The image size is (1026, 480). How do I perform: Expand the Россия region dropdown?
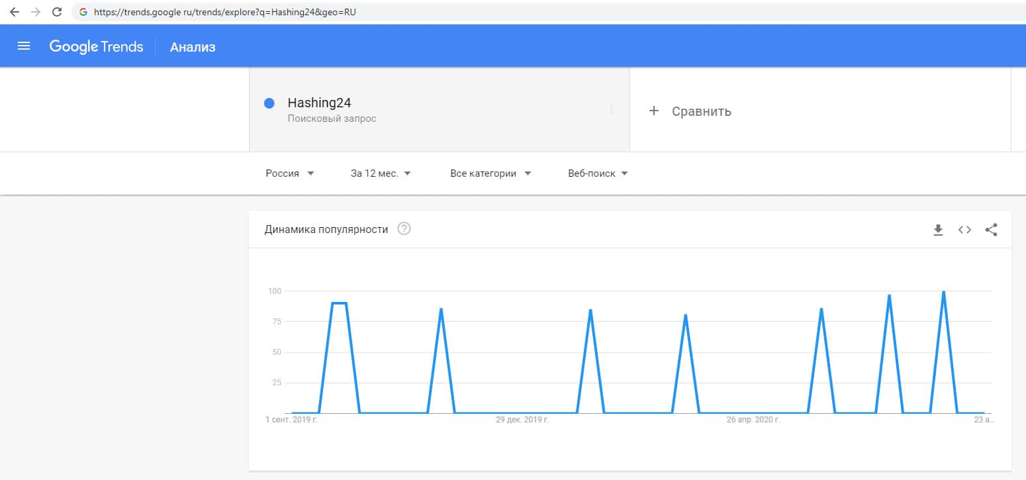[x=290, y=173]
